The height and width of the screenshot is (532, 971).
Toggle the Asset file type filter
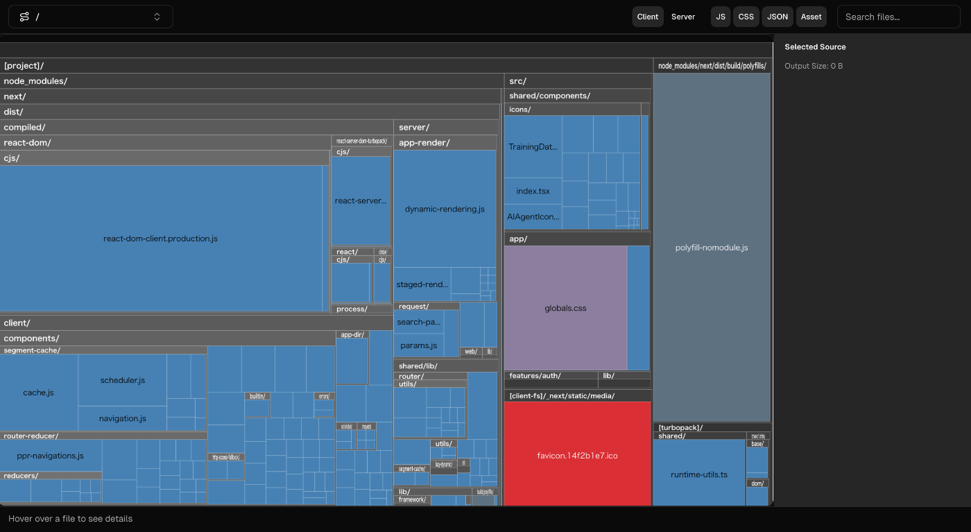[x=811, y=17]
